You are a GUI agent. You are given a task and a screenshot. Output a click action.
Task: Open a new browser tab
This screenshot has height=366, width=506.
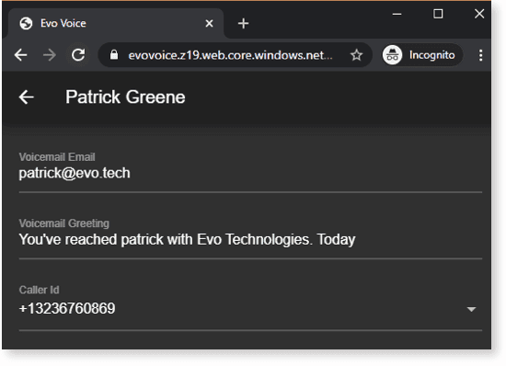tap(243, 23)
